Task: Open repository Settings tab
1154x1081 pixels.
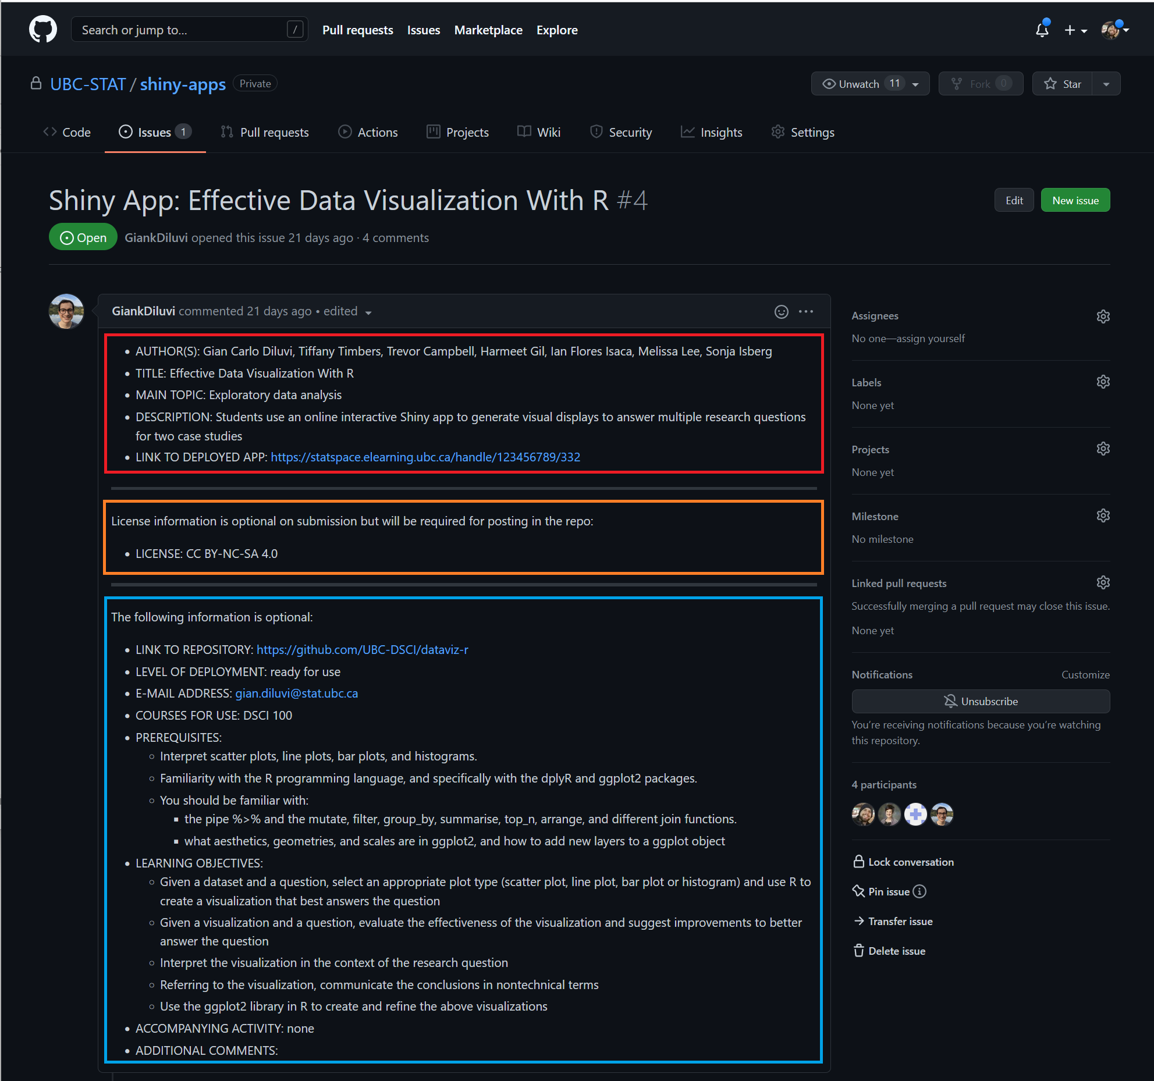Action: click(803, 132)
